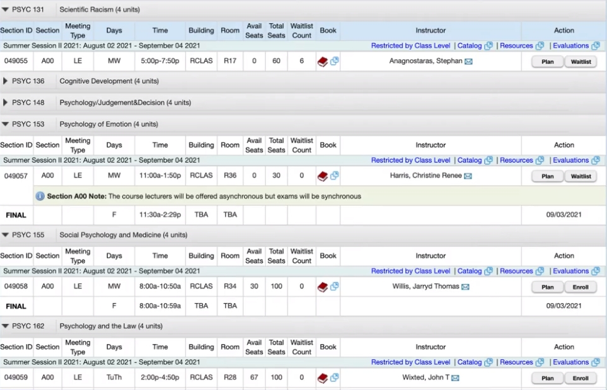This screenshot has width=607, height=390.
Task: Open Restricted by Class Level link for PSYC 153
Action: [411, 160]
